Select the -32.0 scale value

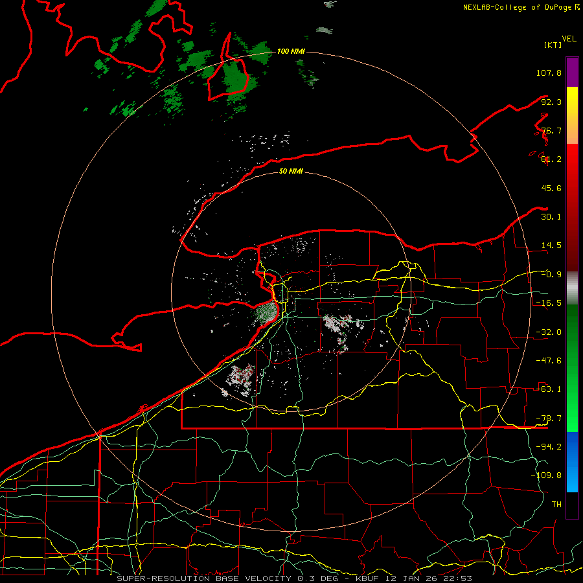549,332
